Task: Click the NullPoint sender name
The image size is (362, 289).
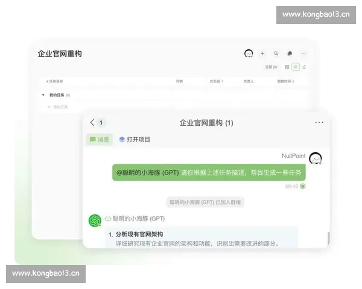Action: coord(293,156)
